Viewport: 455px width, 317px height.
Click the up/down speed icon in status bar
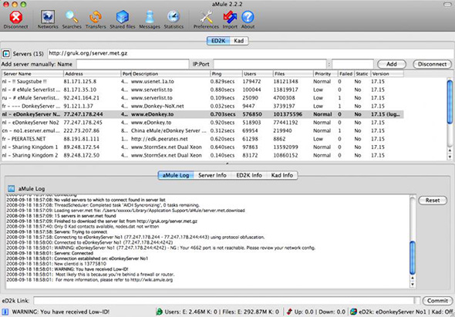pos(289,312)
